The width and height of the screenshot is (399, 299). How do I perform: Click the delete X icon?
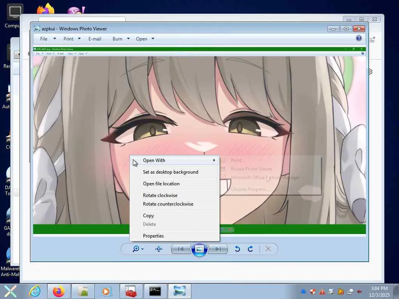(268, 249)
